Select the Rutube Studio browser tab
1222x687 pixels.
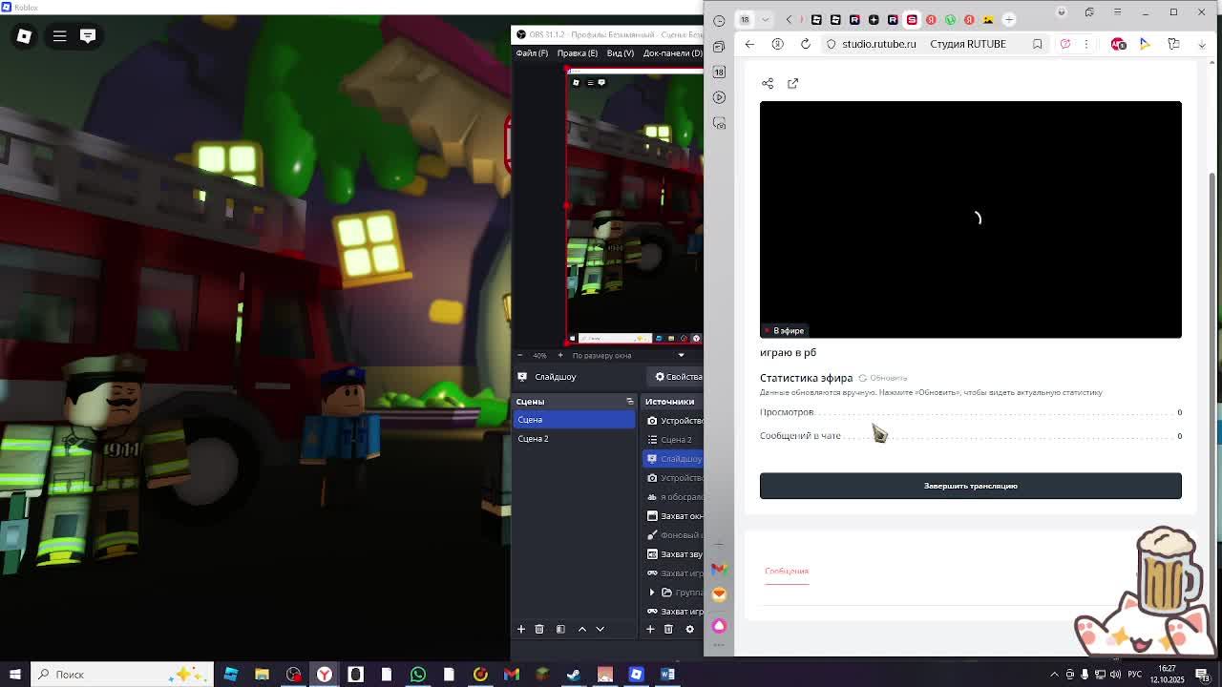click(x=912, y=19)
